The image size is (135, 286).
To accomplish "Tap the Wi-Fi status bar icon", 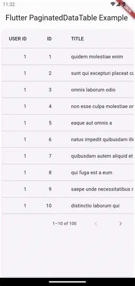I will [x=113, y=4].
